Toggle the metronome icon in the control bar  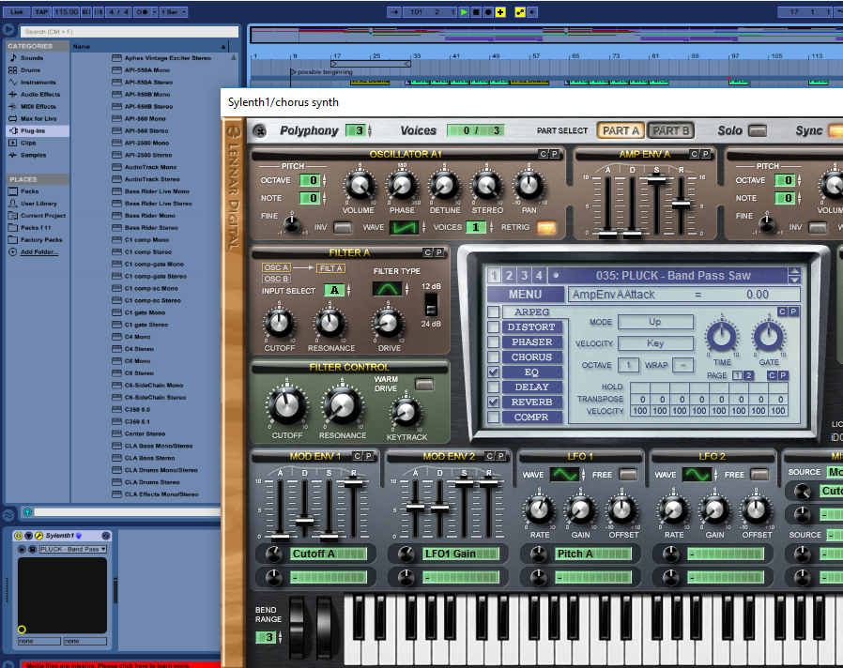pyautogui.click(x=141, y=12)
